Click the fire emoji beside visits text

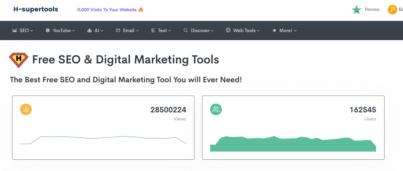(141, 10)
